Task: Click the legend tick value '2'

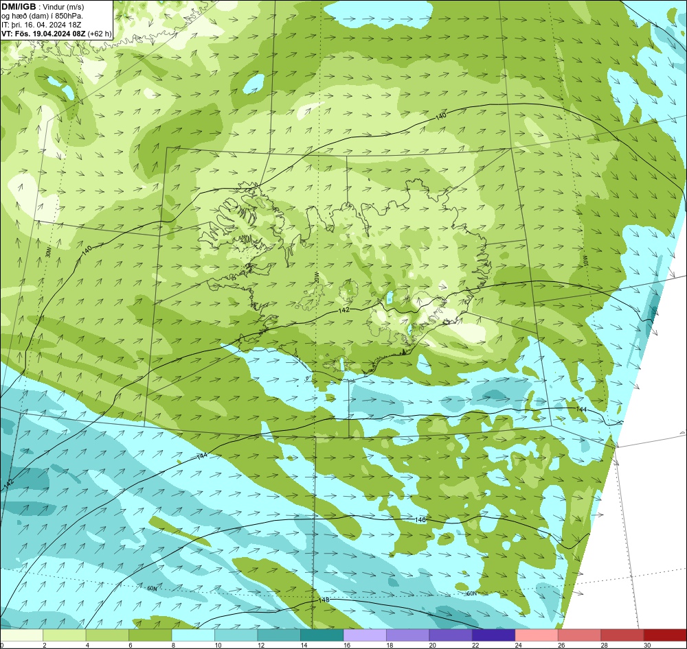Action: coord(45,645)
